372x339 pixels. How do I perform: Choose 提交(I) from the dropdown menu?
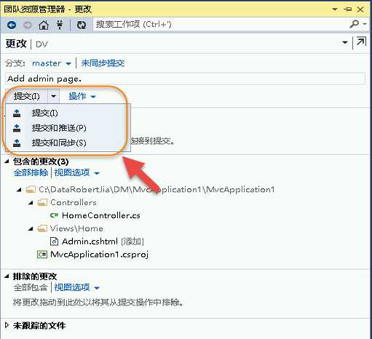pyautogui.click(x=45, y=113)
